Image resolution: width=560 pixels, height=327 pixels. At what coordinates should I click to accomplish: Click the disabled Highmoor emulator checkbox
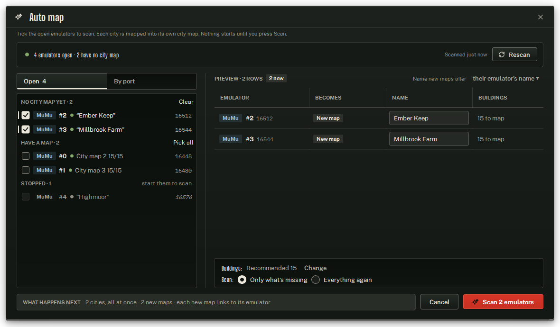pyautogui.click(x=25, y=197)
